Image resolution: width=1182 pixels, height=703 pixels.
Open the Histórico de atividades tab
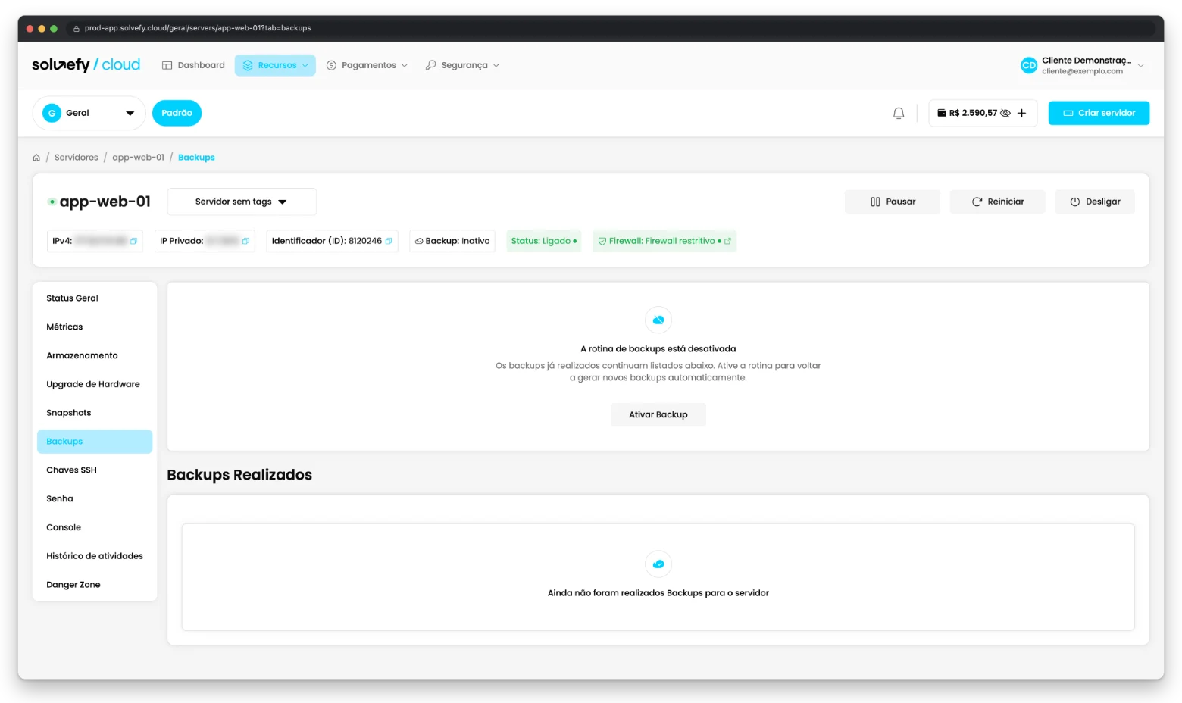pos(95,556)
